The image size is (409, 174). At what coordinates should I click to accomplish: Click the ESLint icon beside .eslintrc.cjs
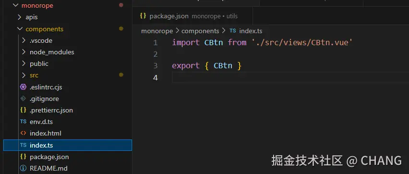(23, 87)
